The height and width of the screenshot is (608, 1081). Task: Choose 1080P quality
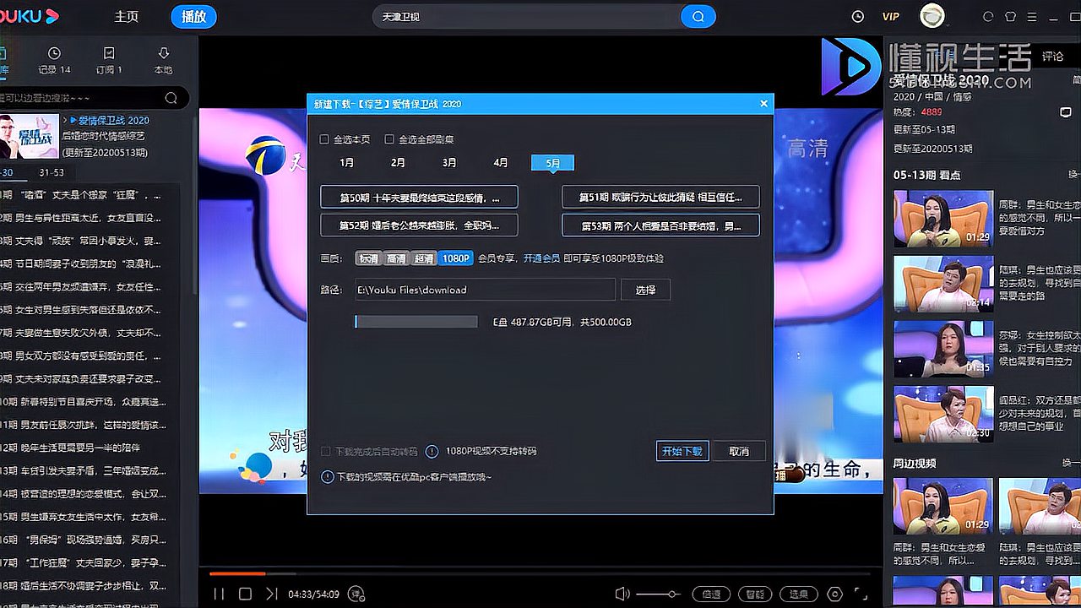(x=456, y=258)
